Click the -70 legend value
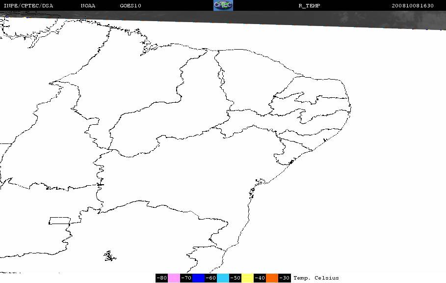446x283 pixels. 186,278
